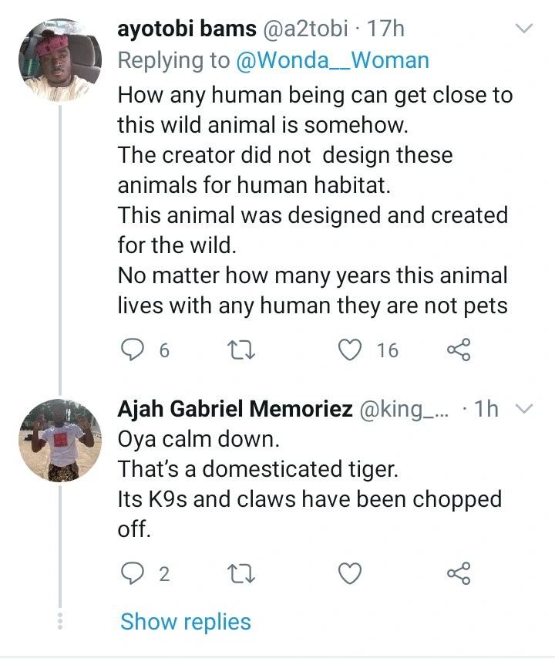Viewport: 555px width, 662px height.
Task: Click the 17h timestamp
Action: (387, 29)
